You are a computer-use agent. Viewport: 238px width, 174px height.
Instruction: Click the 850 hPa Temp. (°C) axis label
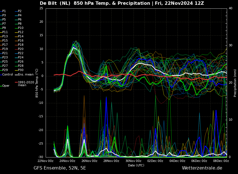pyautogui.click(x=37, y=83)
